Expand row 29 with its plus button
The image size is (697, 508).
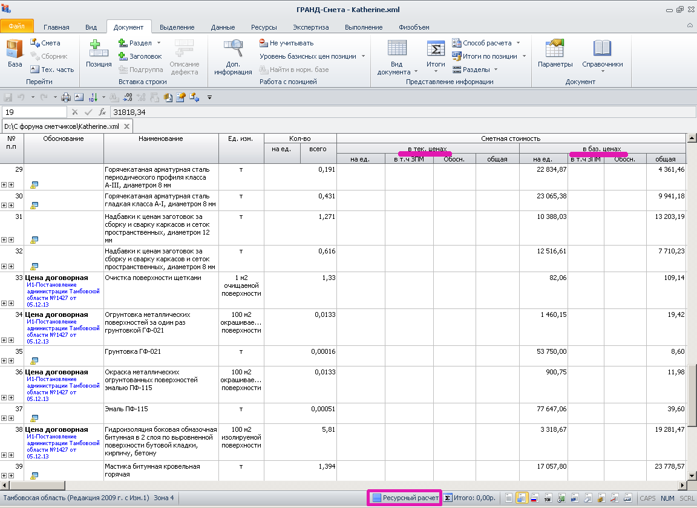coord(4,185)
